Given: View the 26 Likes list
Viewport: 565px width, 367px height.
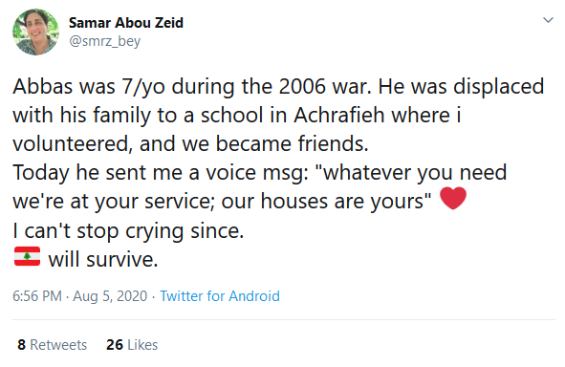Looking at the screenshot, I should click(x=132, y=345).
